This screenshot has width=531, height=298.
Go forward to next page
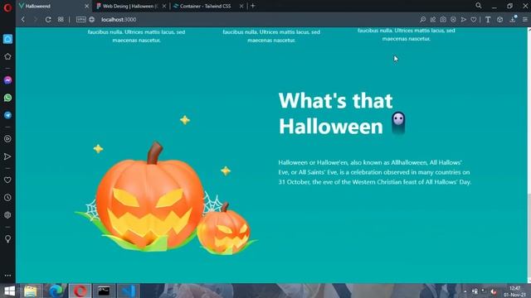tap(35, 20)
